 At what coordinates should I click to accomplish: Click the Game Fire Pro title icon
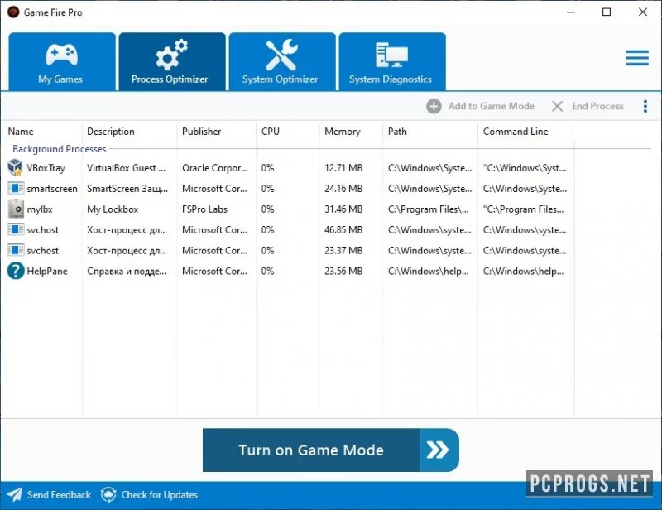[x=13, y=12]
